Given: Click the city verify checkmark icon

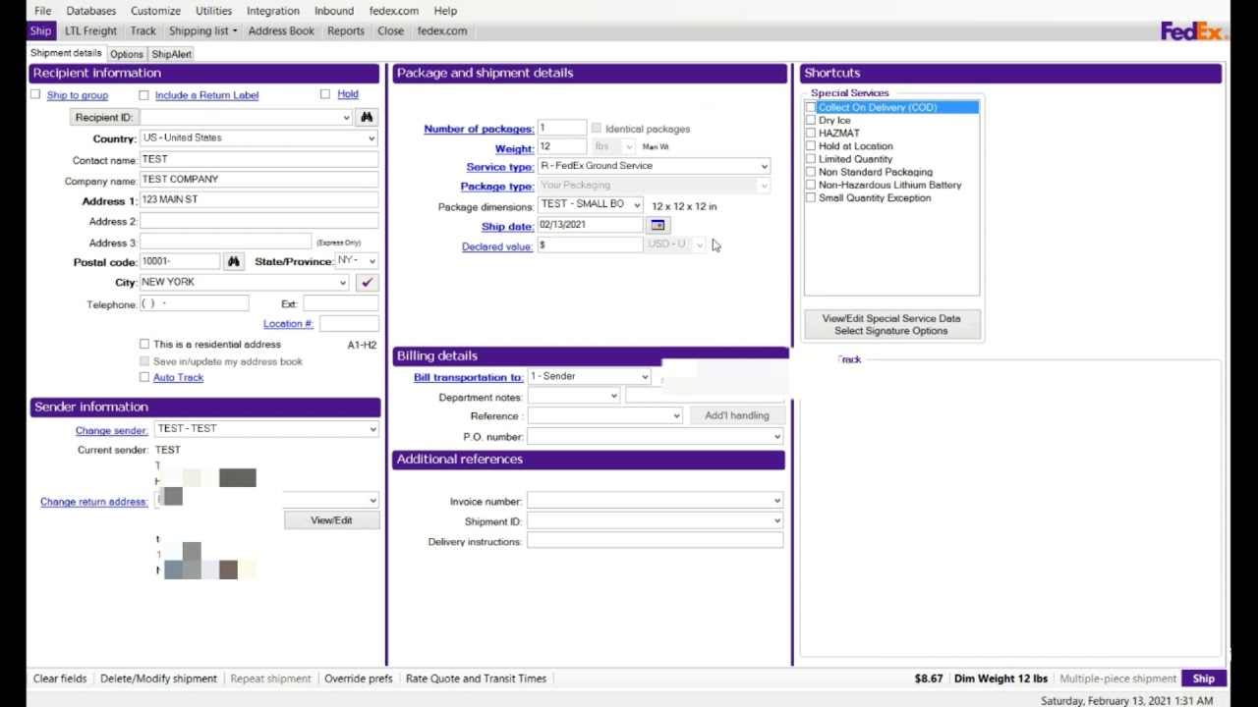Looking at the screenshot, I should (367, 283).
